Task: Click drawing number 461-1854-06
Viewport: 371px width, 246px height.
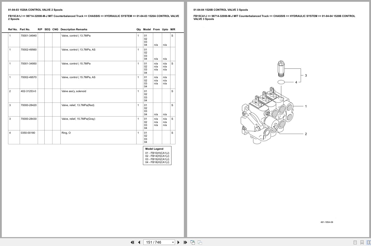Action: [327, 222]
